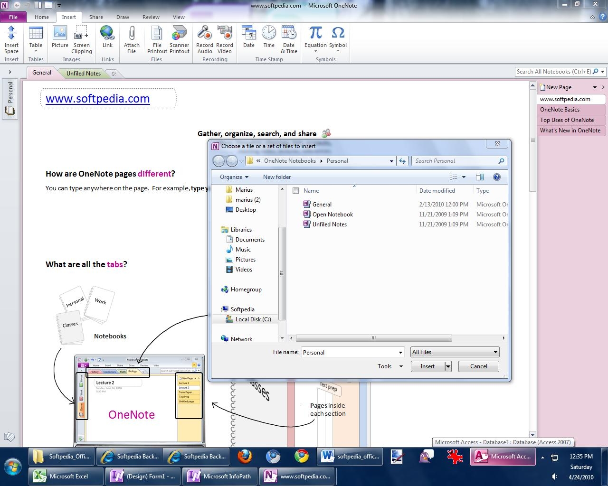Tick the select-all checkbox beside Name

pyautogui.click(x=296, y=191)
